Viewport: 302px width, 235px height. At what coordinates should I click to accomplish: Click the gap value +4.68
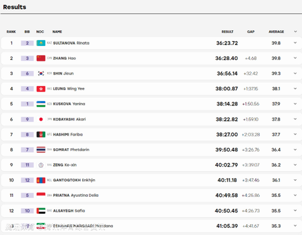pyautogui.click(x=251, y=58)
